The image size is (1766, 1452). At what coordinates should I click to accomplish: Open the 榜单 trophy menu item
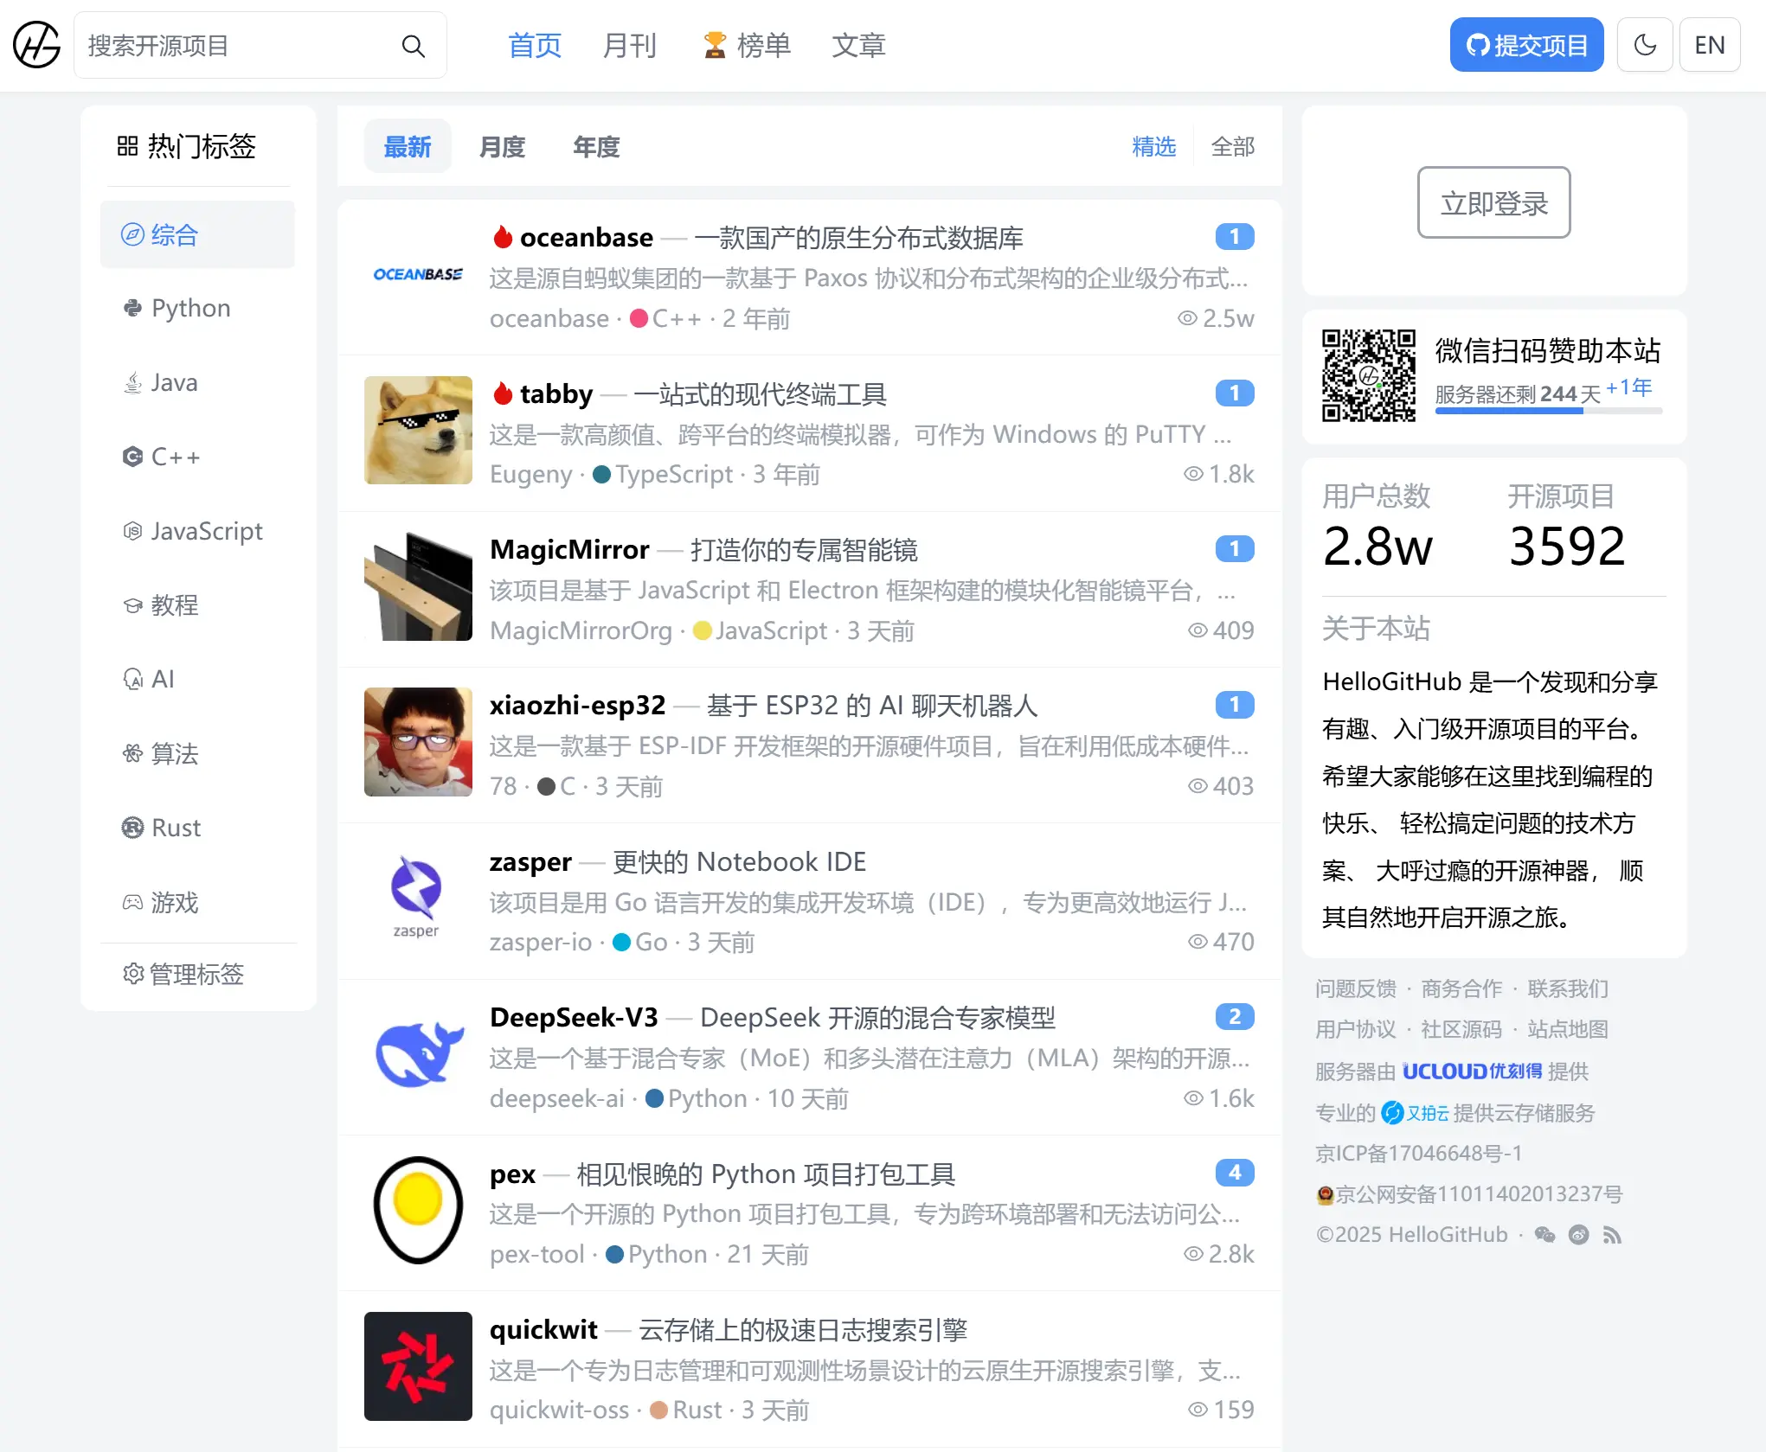tap(747, 45)
